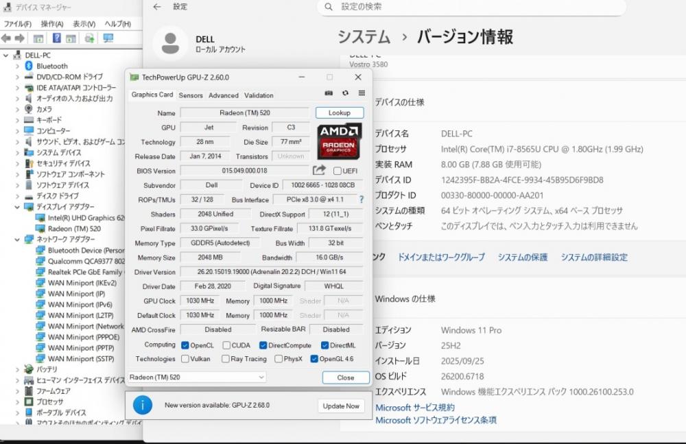
Task: Collapse the ディスプレイ アダプター tree node
Action: click(x=18, y=207)
